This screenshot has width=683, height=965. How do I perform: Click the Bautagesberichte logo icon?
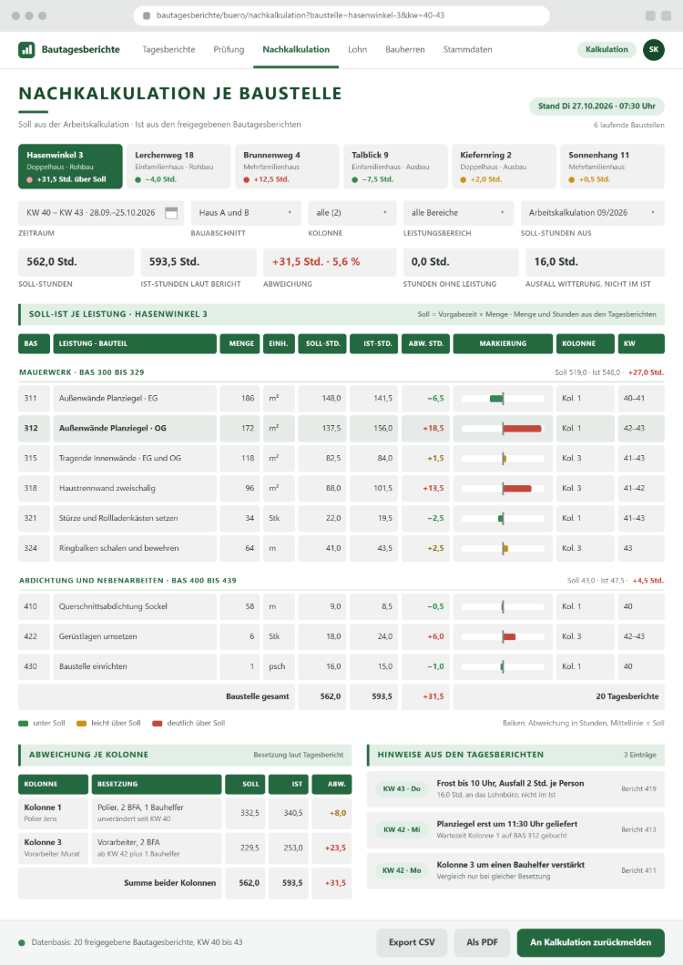[26, 50]
